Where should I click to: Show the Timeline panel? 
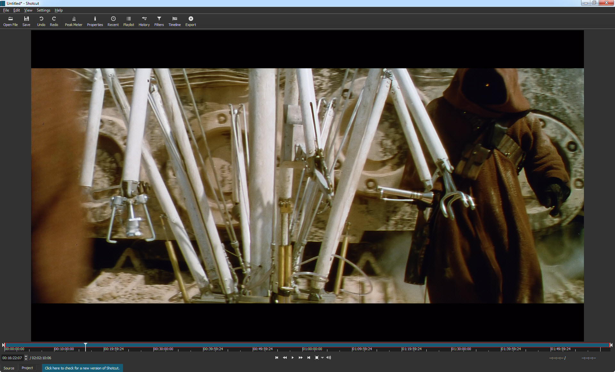point(175,21)
